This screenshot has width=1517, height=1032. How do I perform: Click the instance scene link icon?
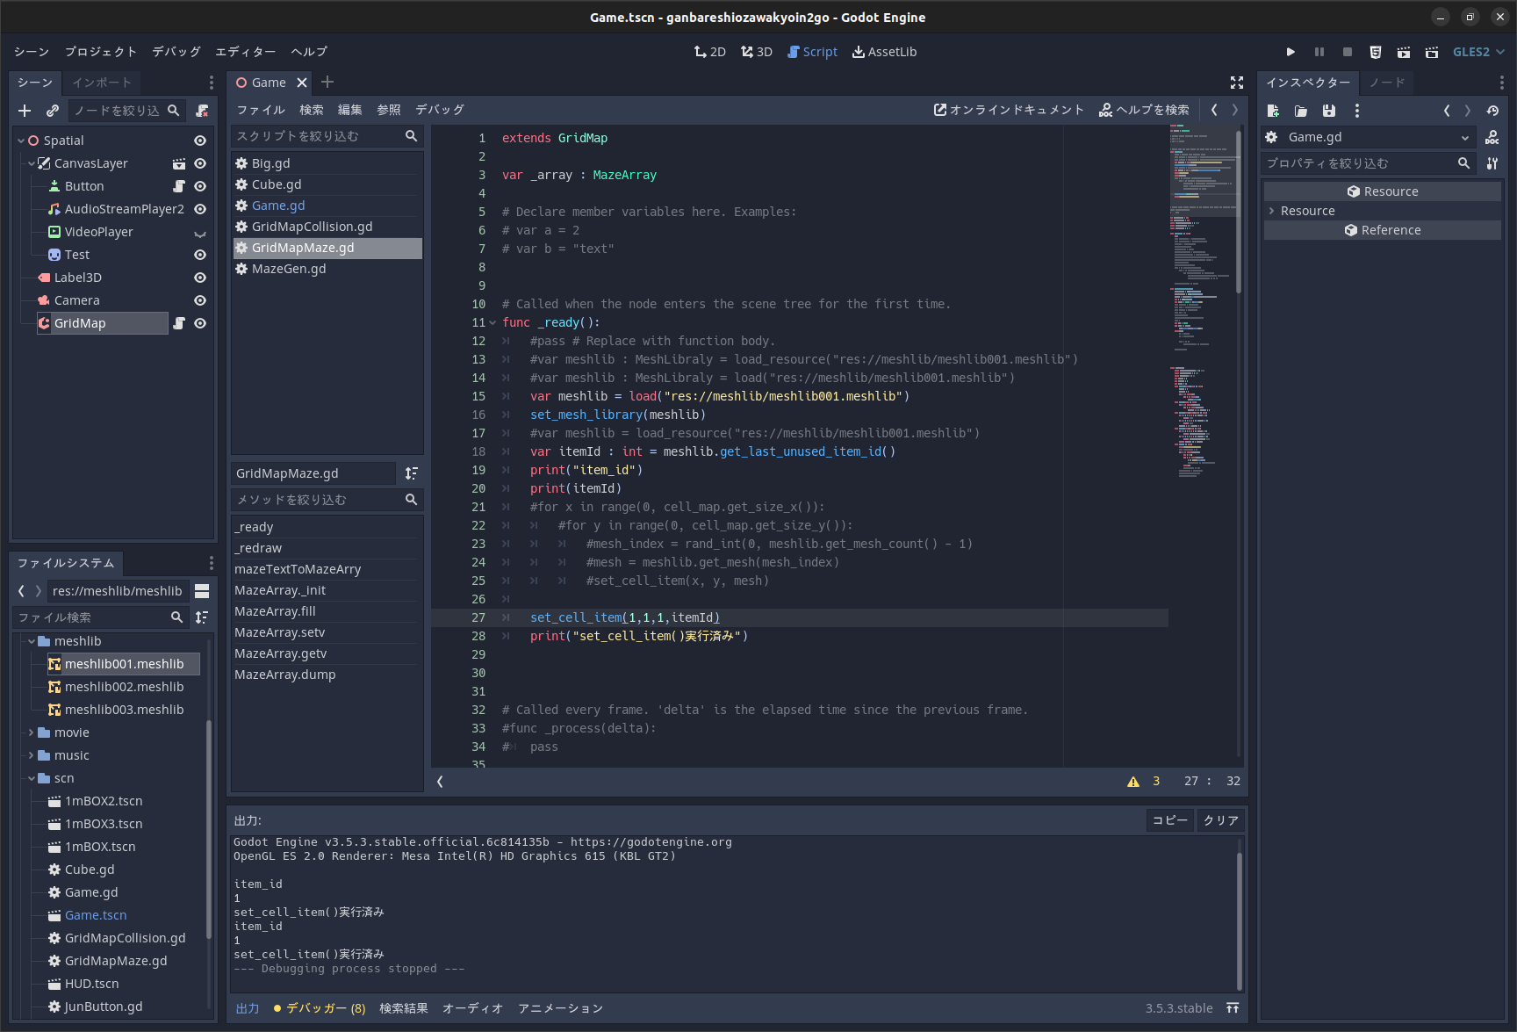[53, 111]
